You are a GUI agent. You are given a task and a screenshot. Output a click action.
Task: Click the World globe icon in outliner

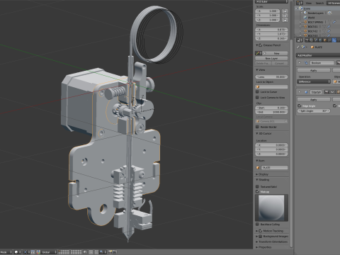pos(305,18)
